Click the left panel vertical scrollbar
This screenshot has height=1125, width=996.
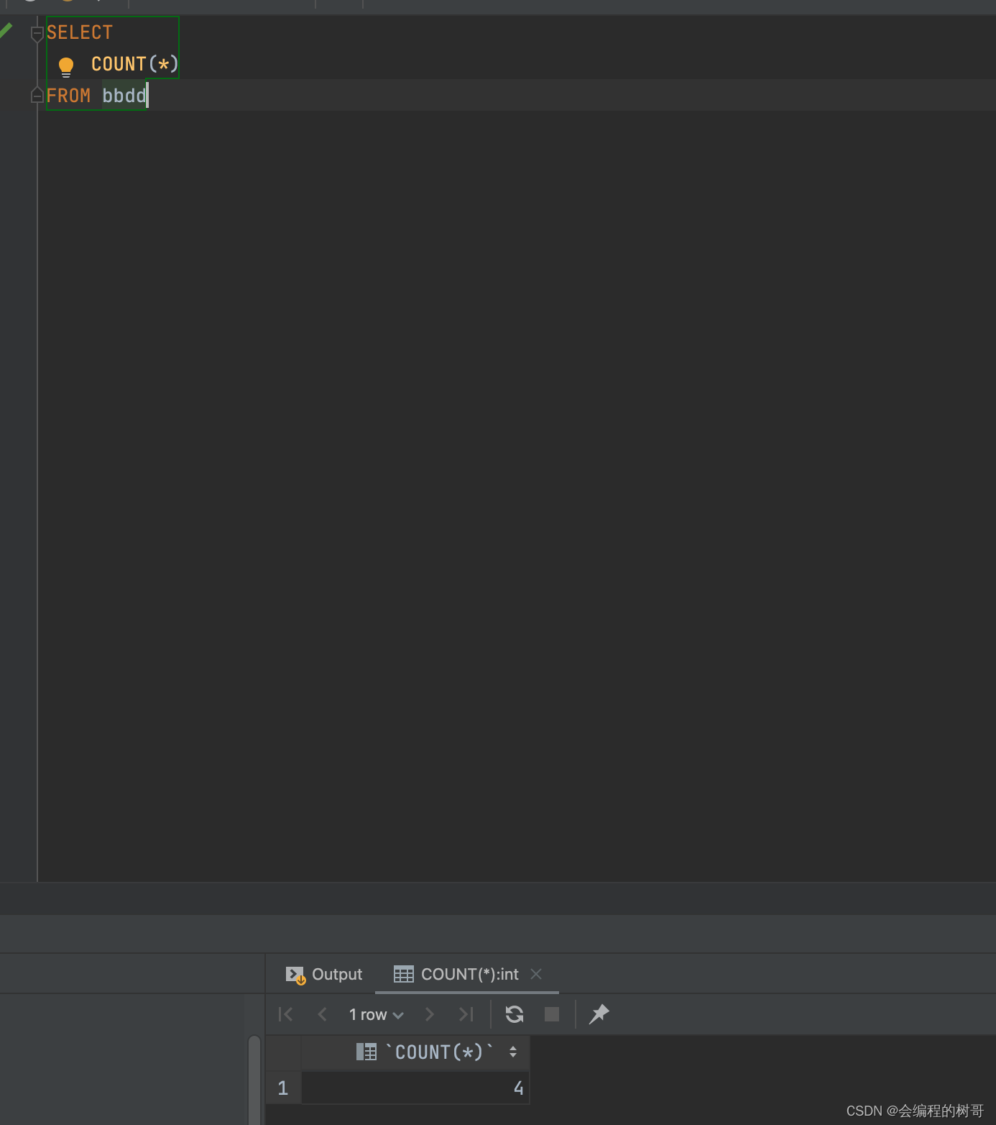pos(254,1079)
